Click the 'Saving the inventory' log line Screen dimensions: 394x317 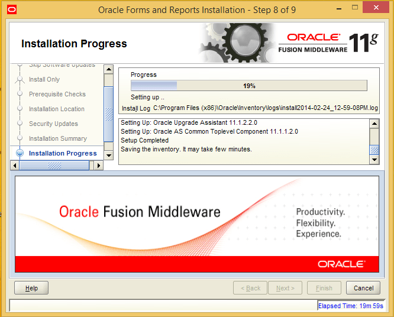click(x=186, y=149)
